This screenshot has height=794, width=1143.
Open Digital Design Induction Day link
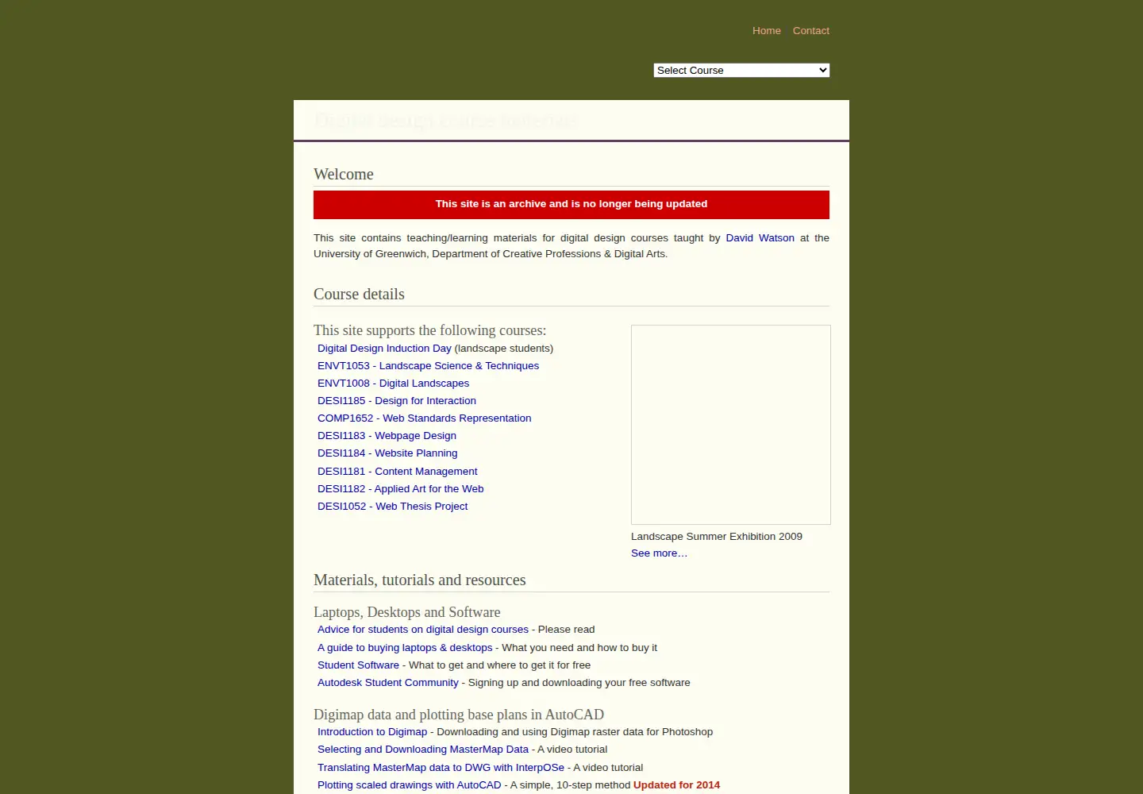(x=384, y=349)
